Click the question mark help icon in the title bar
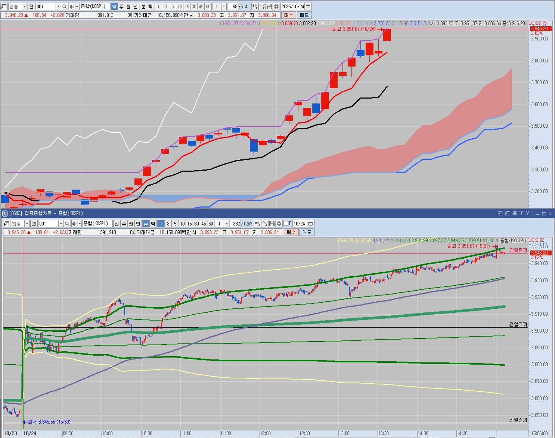 tap(528, 213)
